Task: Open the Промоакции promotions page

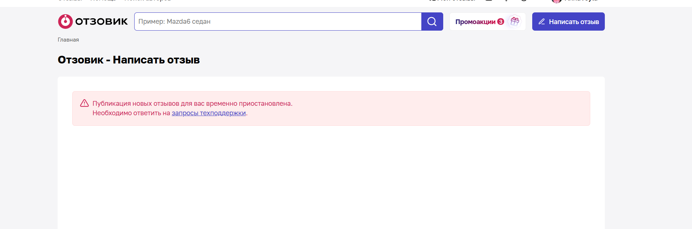Action: pos(475,22)
